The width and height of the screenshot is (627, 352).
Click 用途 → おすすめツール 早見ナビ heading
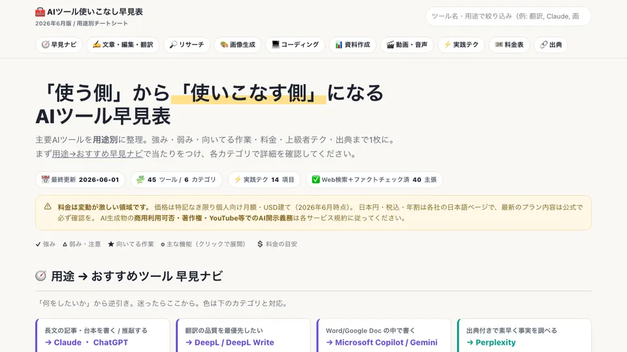pyautogui.click(x=137, y=276)
